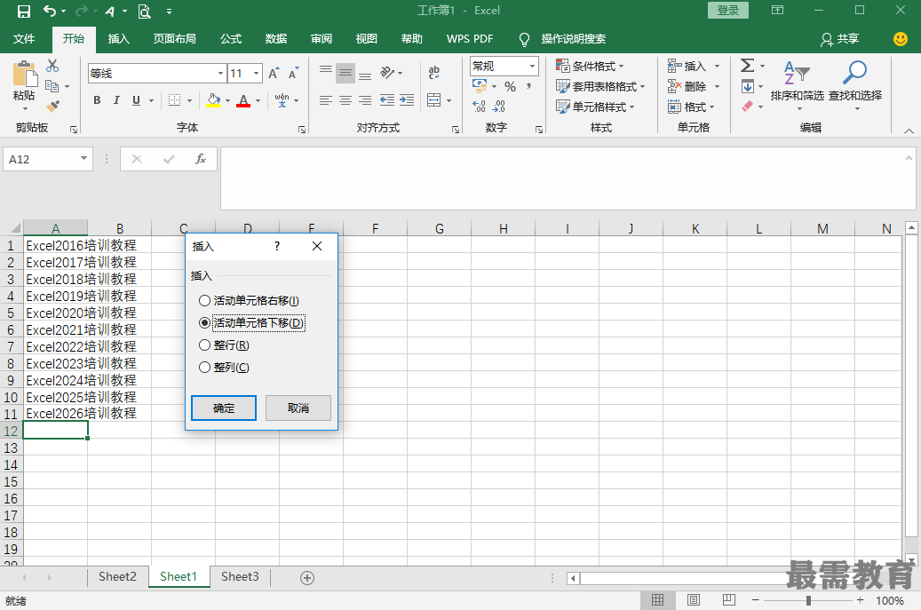Click the AutoSum sigma icon
The width and height of the screenshot is (921, 610).
point(747,65)
